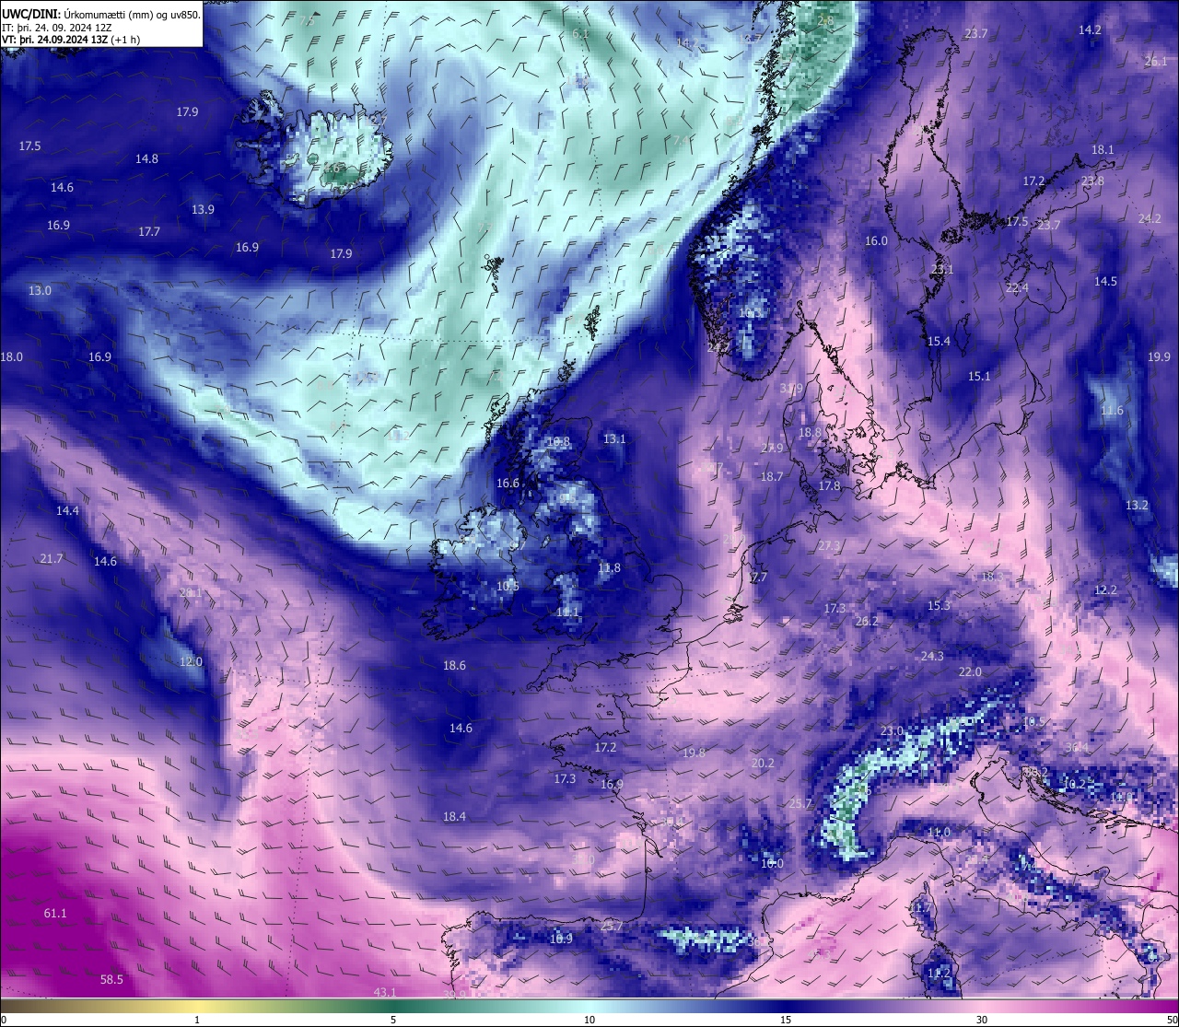Click the 23.1 value over Sweden
Viewport: 1179px width, 1027px height.
942,269
